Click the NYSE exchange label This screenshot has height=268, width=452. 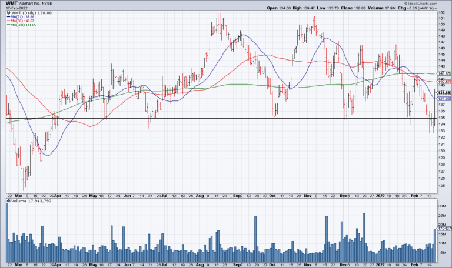click(47, 4)
